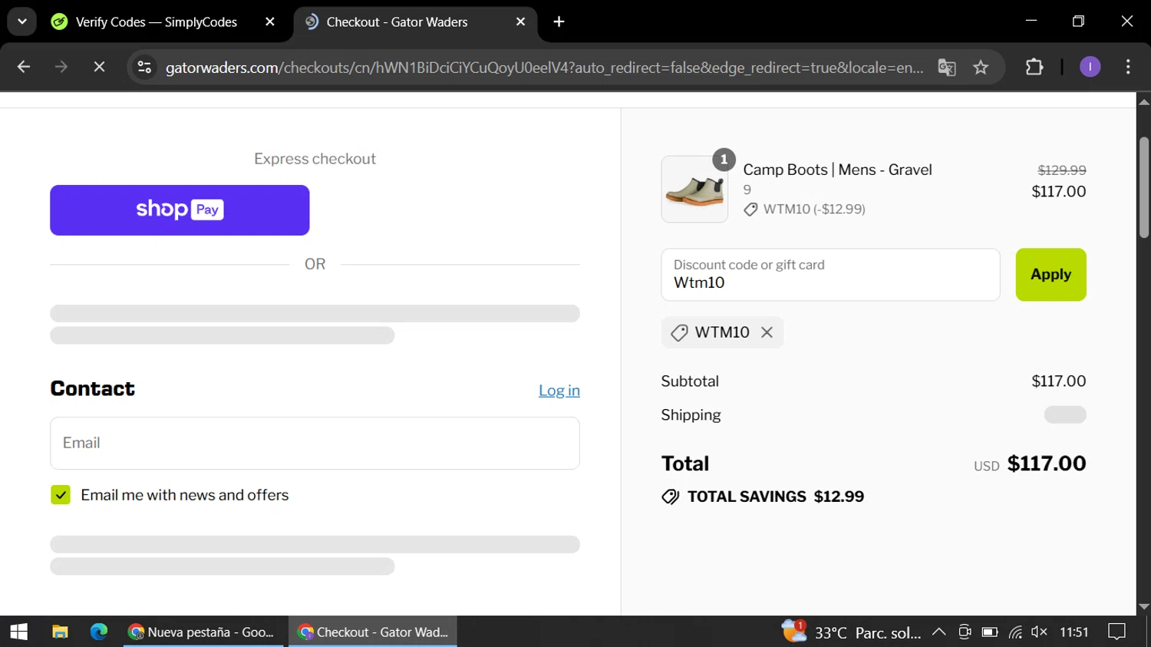
Task: Open the Windows Start menu
Action: tap(19, 632)
